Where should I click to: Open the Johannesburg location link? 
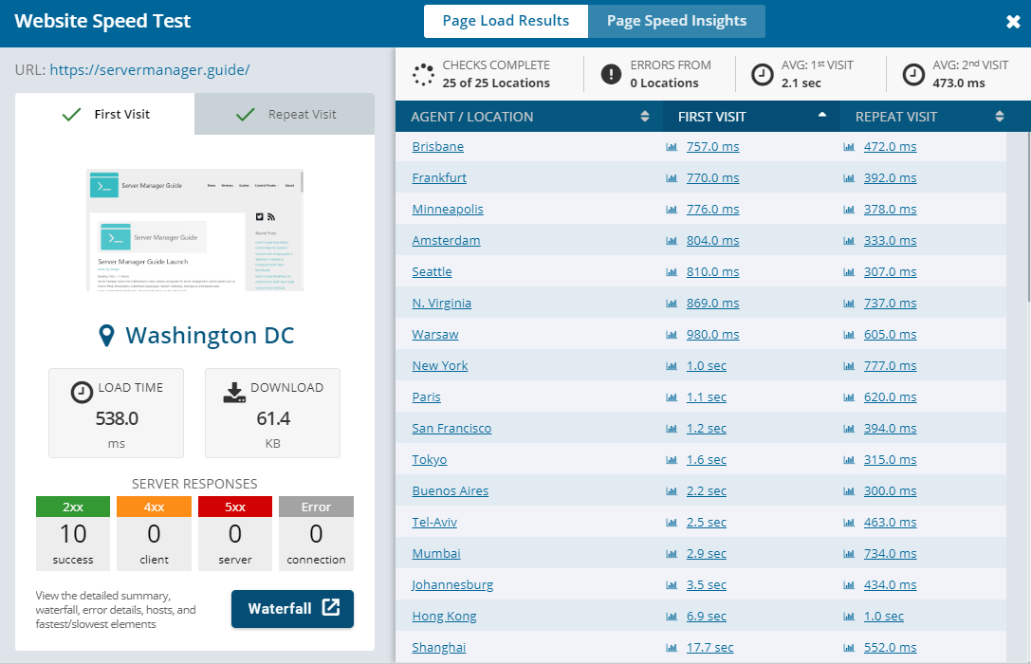tap(452, 585)
